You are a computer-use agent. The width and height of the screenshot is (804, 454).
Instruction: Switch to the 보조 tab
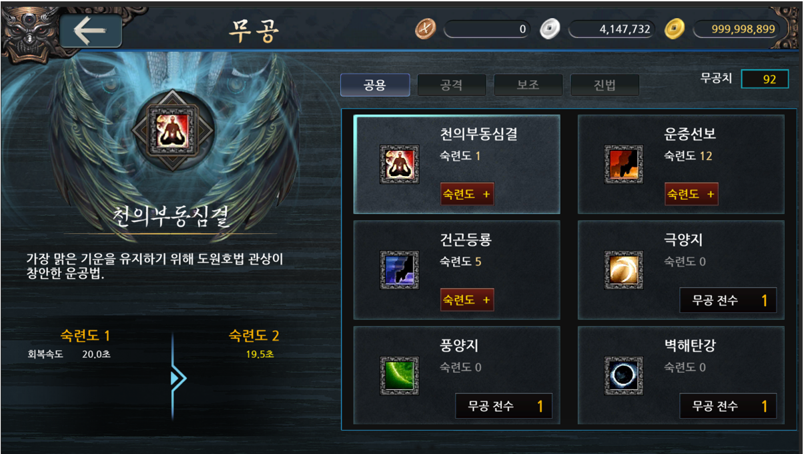528,85
